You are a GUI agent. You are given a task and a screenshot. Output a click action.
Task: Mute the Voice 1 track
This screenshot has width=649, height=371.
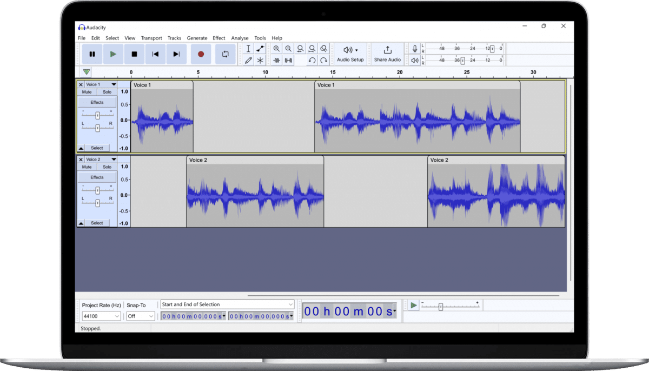pyautogui.click(x=87, y=91)
